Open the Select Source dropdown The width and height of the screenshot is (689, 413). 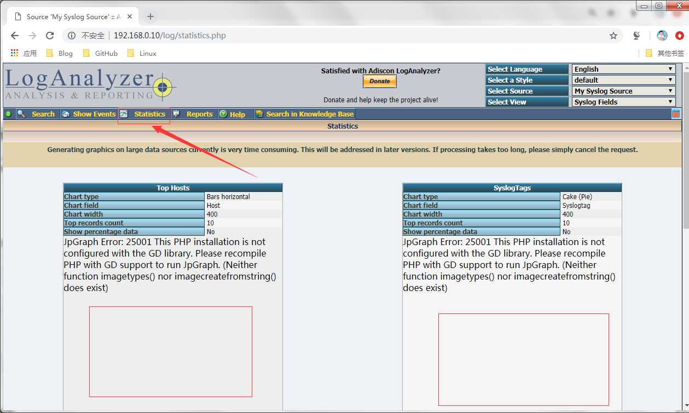point(624,91)
